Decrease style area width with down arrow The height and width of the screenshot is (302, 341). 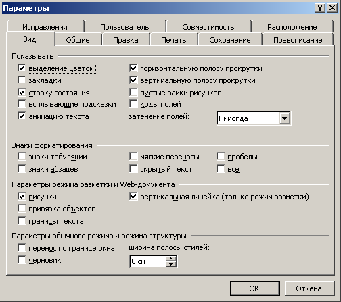[x=171, y=264]
